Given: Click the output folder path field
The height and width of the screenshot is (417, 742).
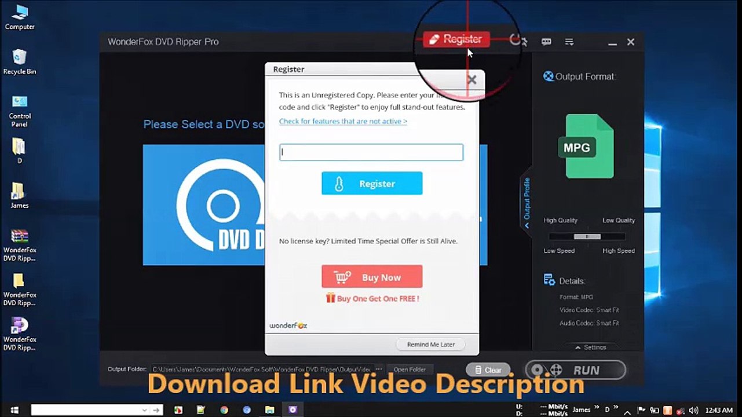Looking at the screenshot, I should [x=261, y=369].
